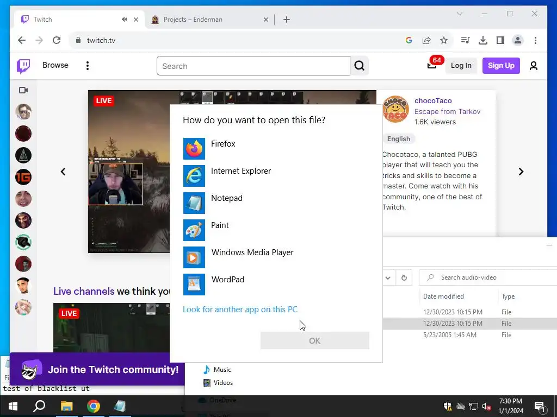The image size is (557, 417).
Task: Open the Twitch home logo
Action: (23, 66)
